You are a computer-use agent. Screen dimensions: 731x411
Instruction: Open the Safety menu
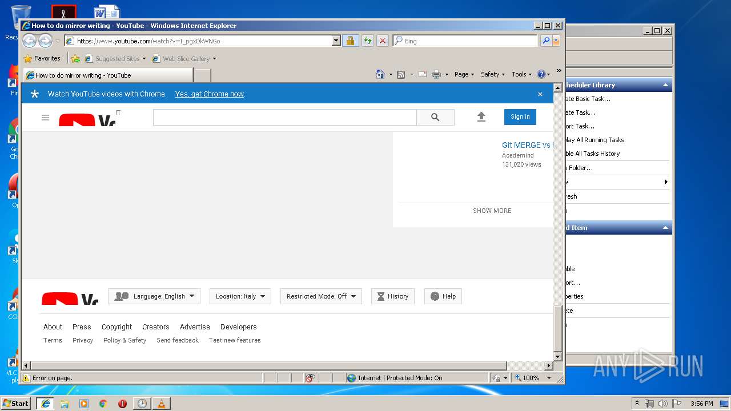493,74
